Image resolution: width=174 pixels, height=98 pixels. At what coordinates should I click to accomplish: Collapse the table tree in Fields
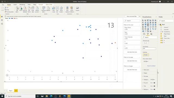159,24
